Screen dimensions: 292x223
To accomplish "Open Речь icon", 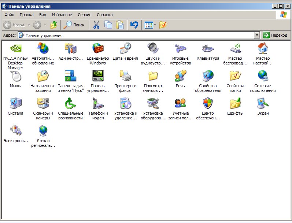I will pos(180,76).
